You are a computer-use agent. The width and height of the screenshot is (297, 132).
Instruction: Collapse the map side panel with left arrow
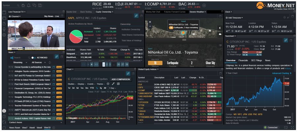coord(220,28)
